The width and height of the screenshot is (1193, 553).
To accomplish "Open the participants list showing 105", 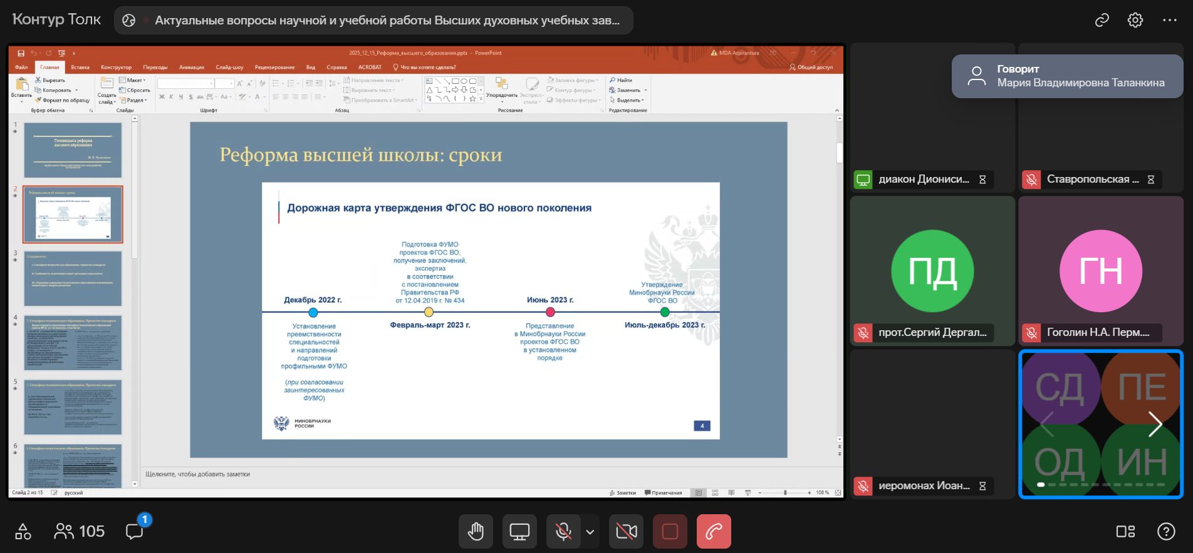I will tap(80, 531).
